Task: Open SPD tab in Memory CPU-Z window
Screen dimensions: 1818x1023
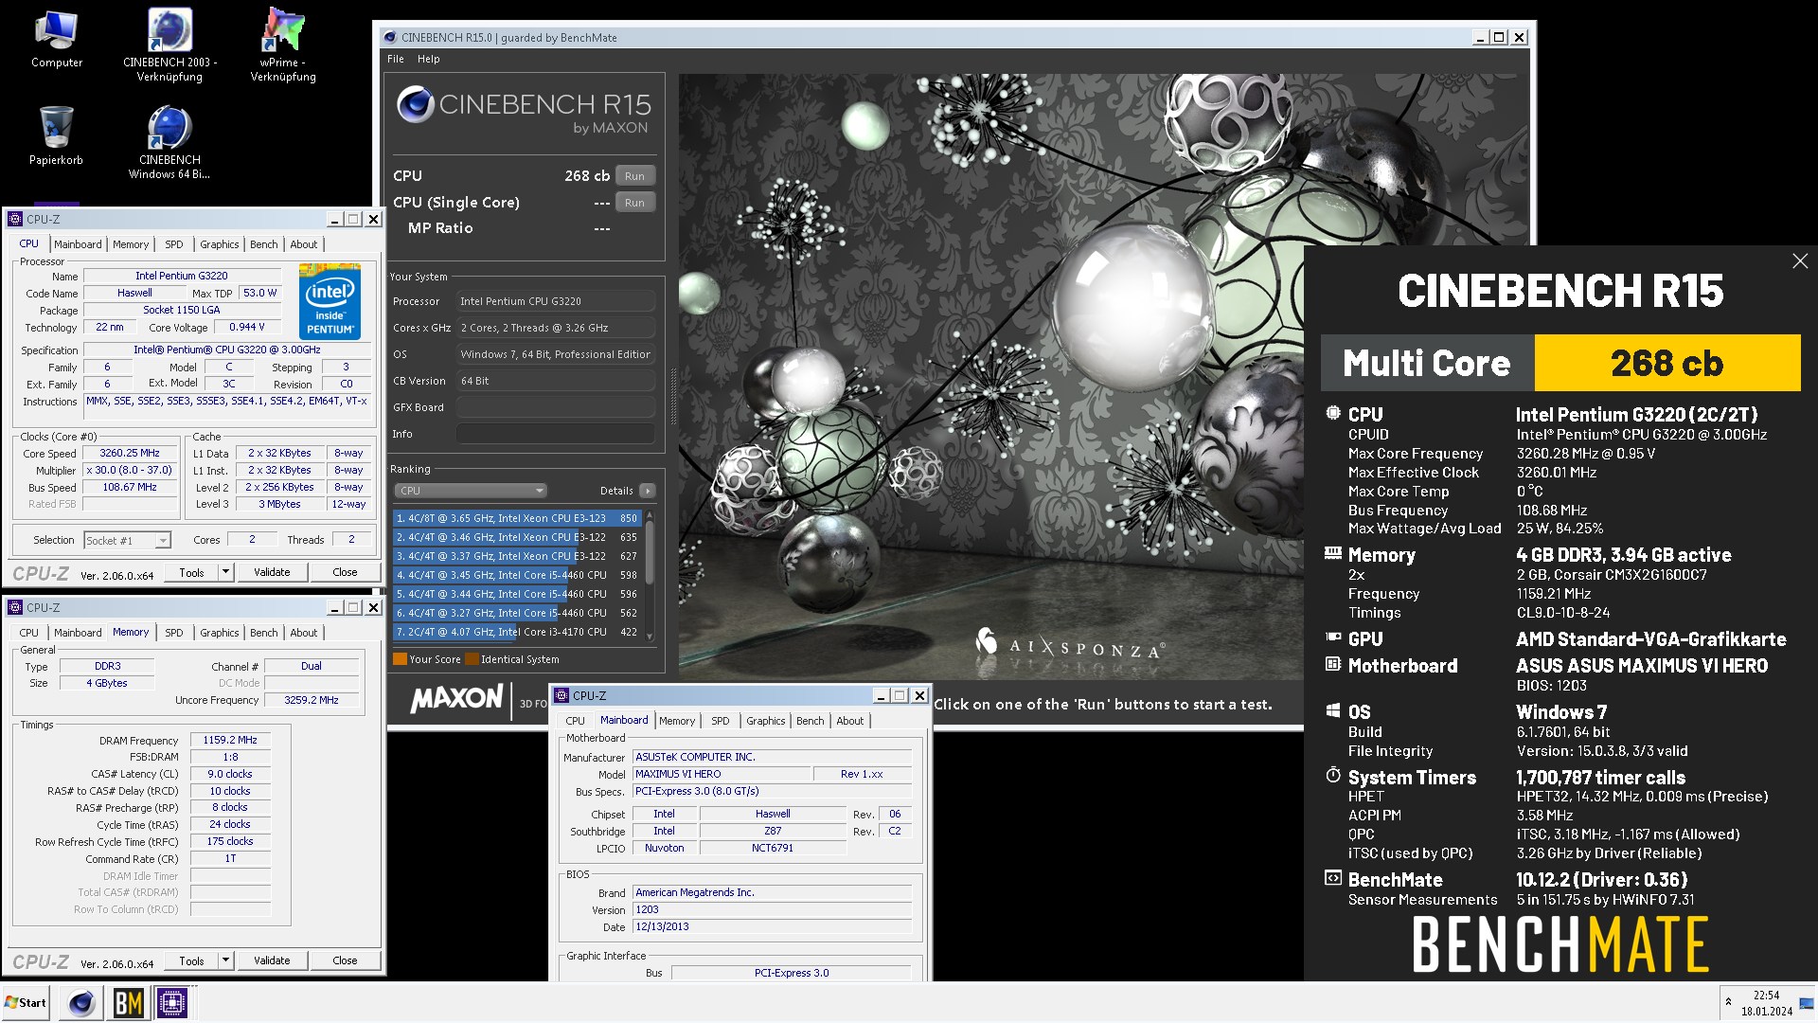Action: (174, 633)
